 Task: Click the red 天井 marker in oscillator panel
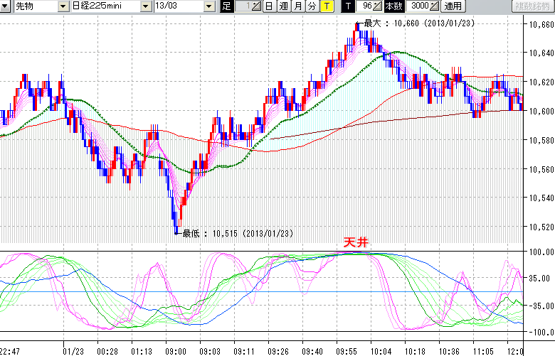tap(356, 242)
